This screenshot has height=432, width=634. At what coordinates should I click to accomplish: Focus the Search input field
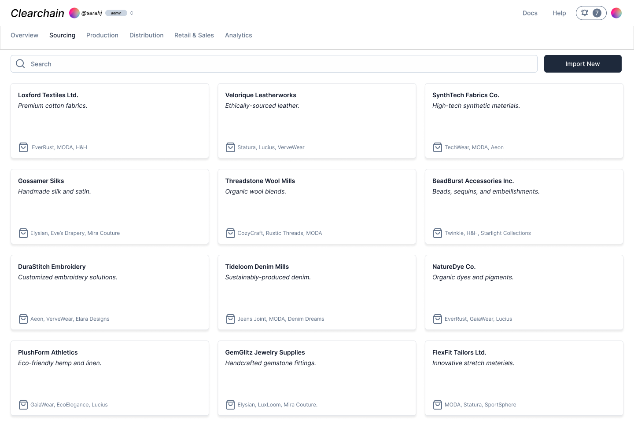[282, 64]
